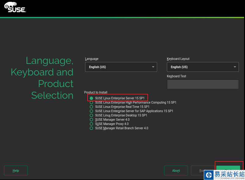Open the Language dropdown
Image resolution: width=245 pixels, height=180 pixels.
121,67
